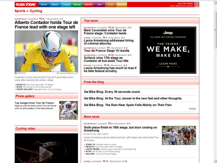This screenshot has height=163, width=217.
Task: Click the Armstrong stage finish thumbnail
Action: pyautogui.click(x=179, y=135)
